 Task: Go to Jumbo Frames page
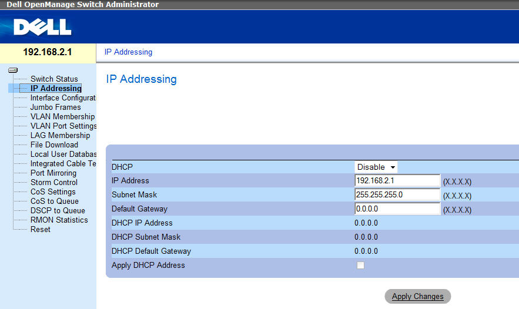click(x=56, y=107)
